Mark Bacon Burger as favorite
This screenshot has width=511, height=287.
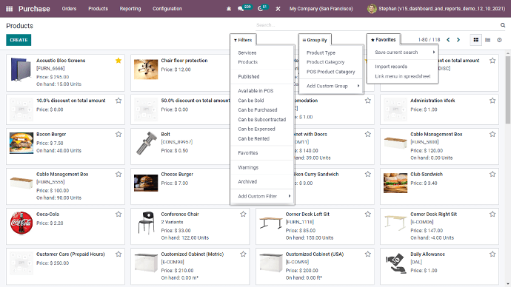118,134
